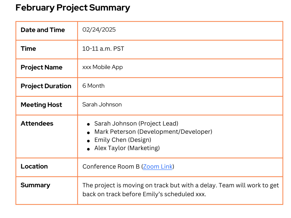Select the Project Duration label cell

47,87
